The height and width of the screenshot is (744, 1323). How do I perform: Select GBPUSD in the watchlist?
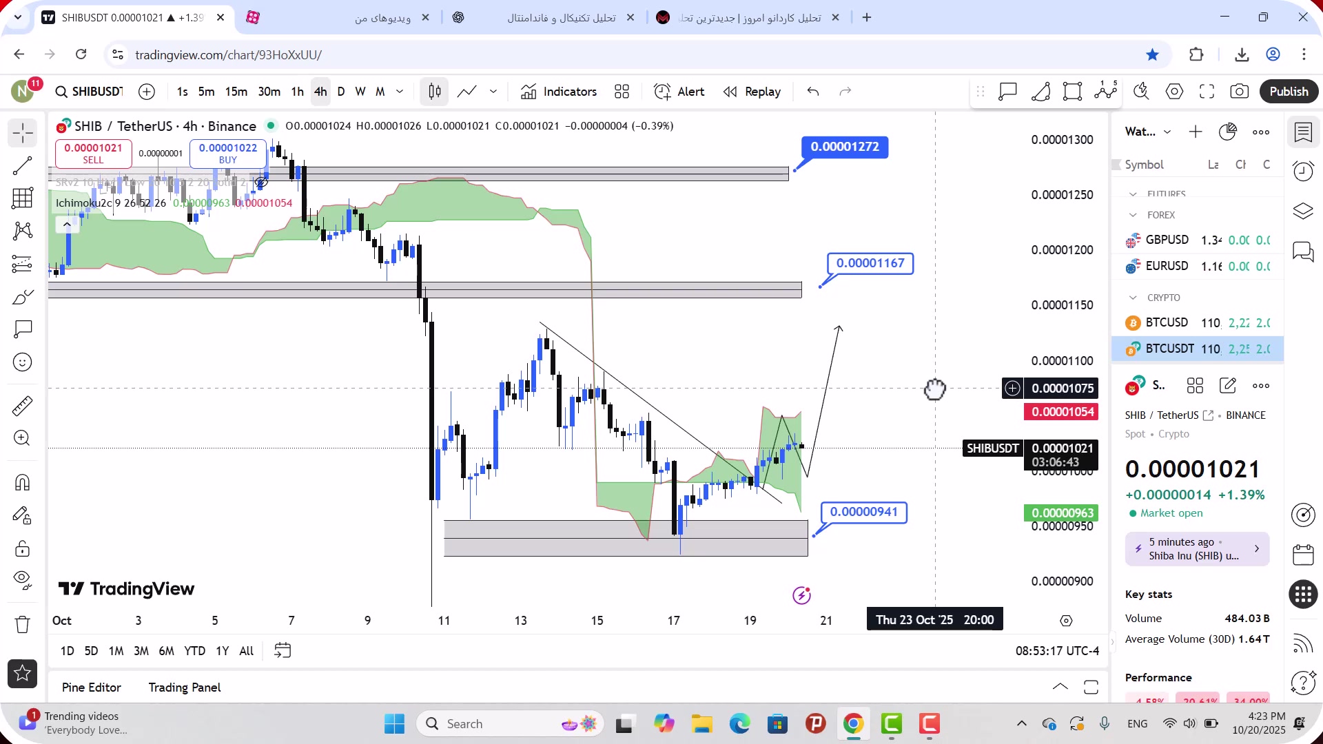[1198, 240]
